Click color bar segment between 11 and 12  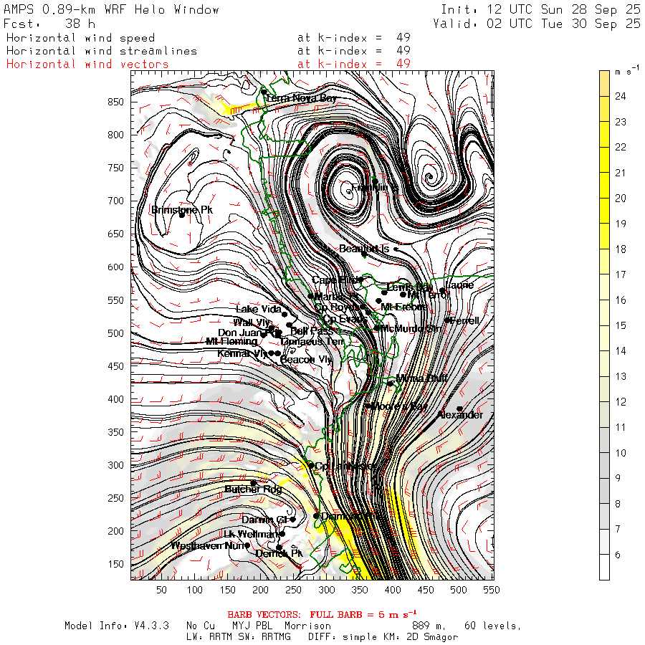(x=604, y=414)
